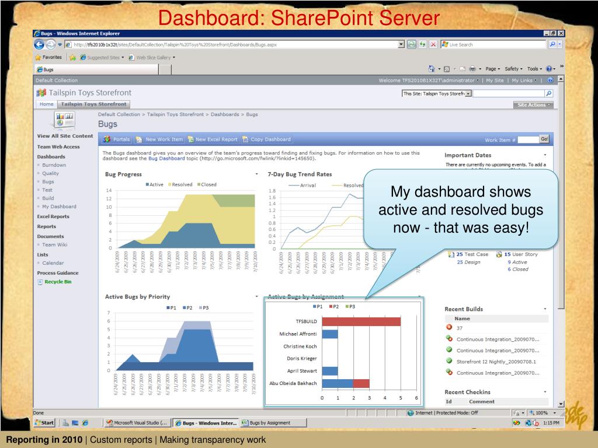
Task: Click the site search text box
Action: click(x=509, y=93)
